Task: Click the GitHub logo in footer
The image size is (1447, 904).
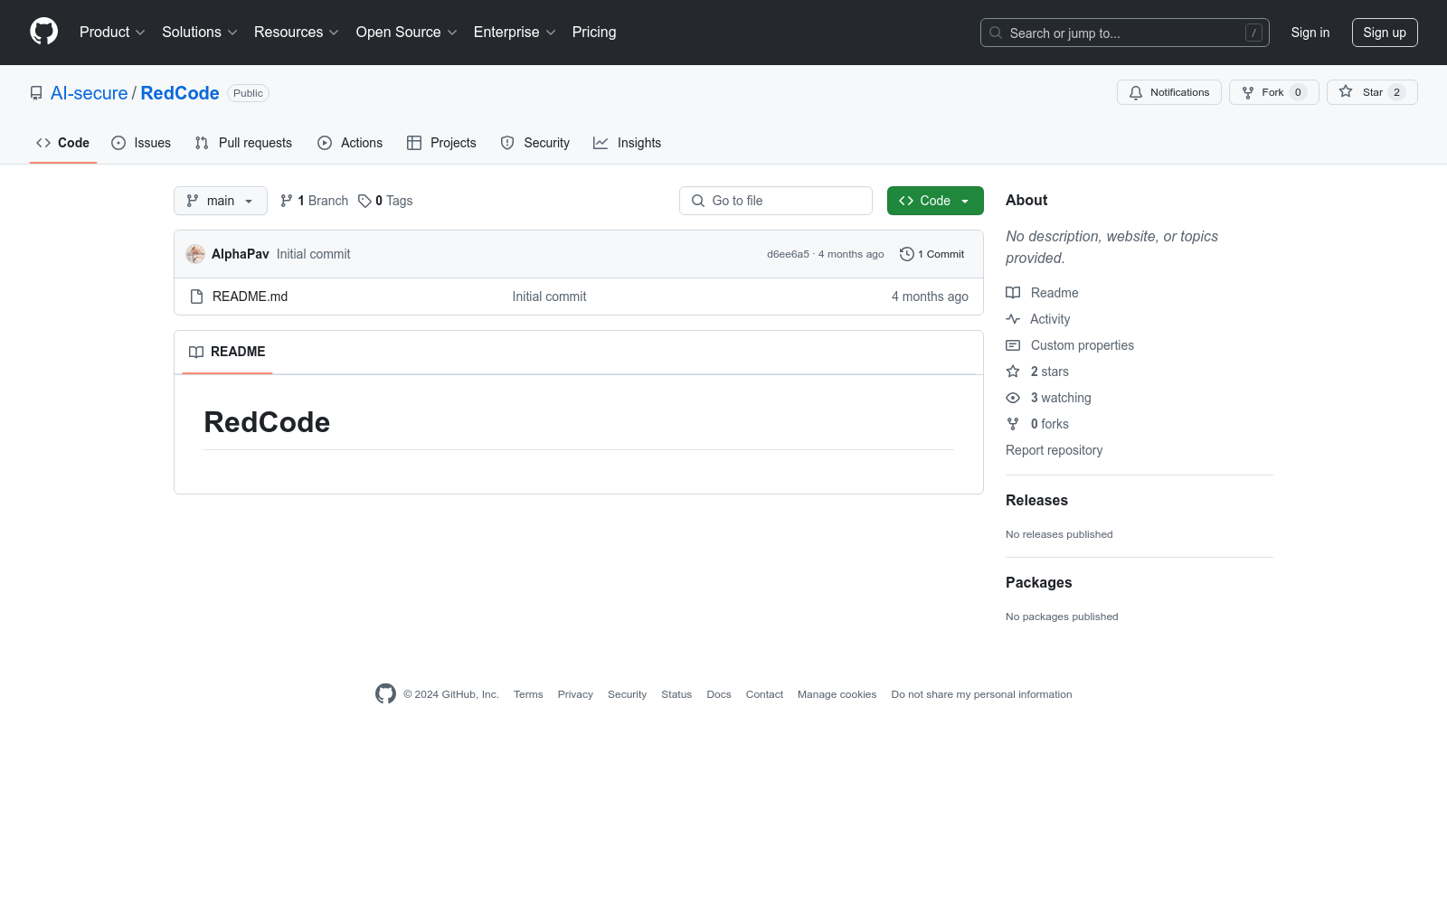Action: [x=385, y=693]
